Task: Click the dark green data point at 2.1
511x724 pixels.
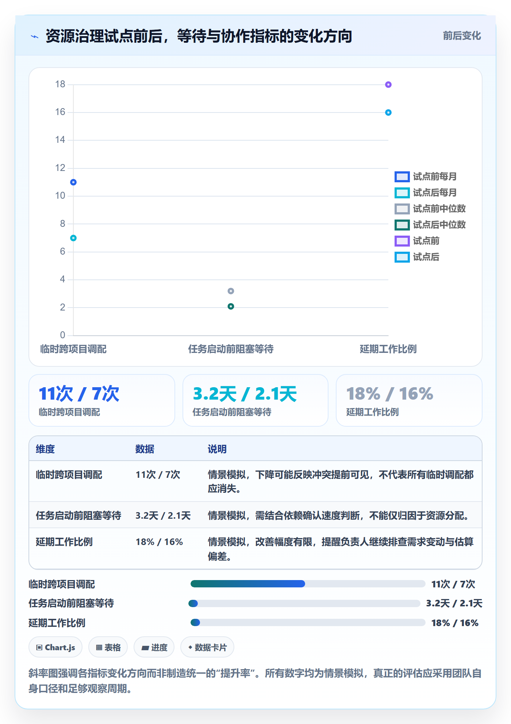Action: coord(231,306)
